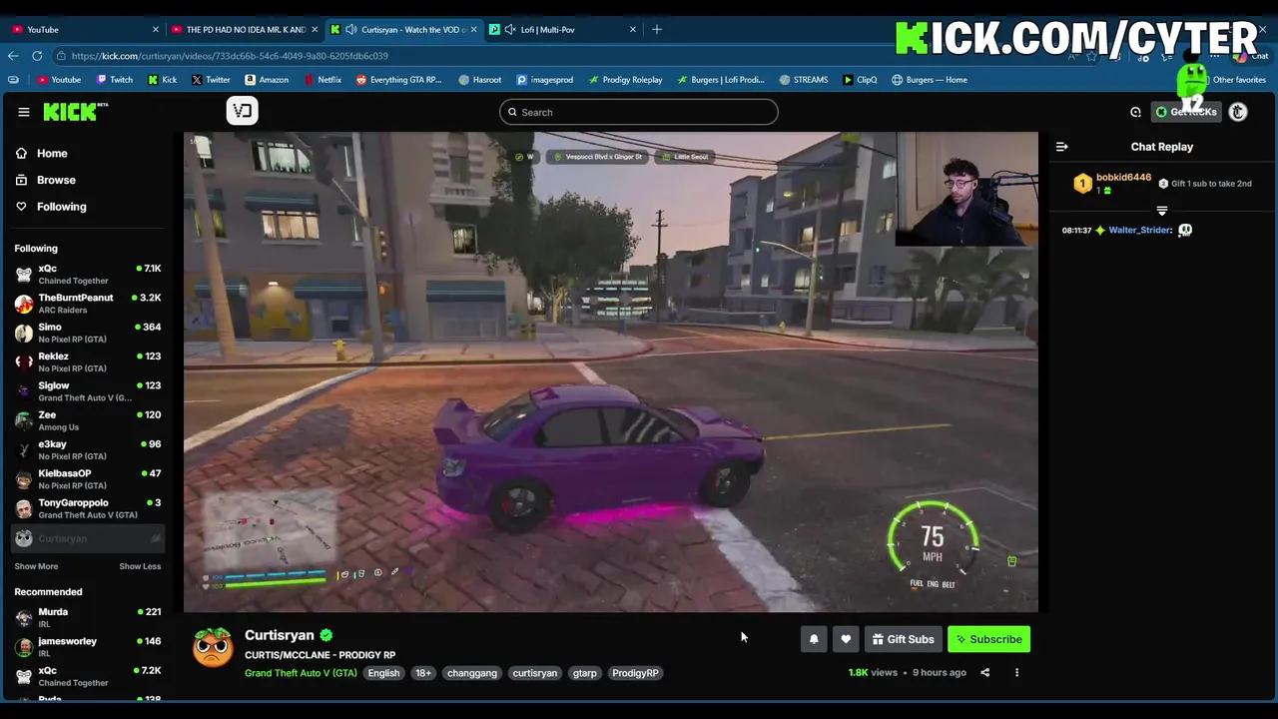The image size is (1278, 719).
Task: Toggle the theater mode icon beside the search bar
Action: (242, 111)
